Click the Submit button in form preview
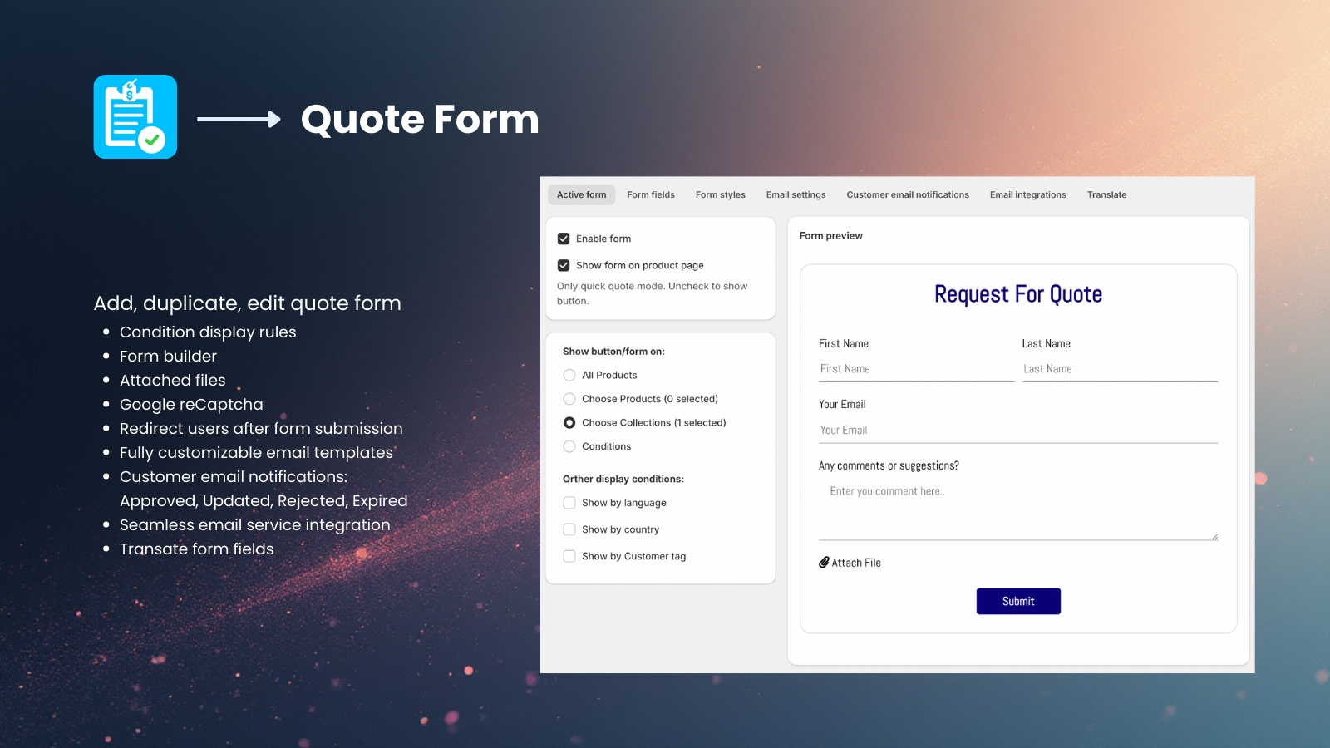 point(1018,601)
